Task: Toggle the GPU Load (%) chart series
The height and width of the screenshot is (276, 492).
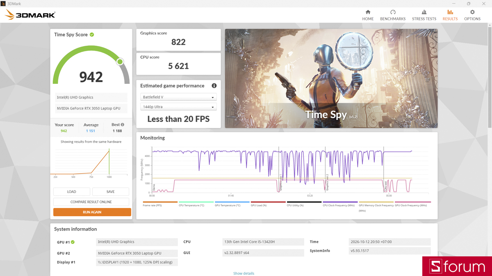Action: [269, 204]
